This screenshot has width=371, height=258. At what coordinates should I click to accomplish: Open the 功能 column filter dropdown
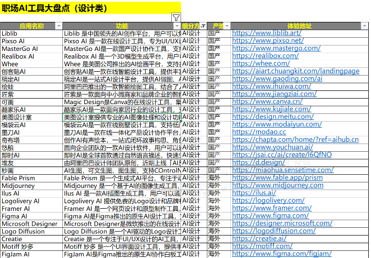(x=177, y=26)
